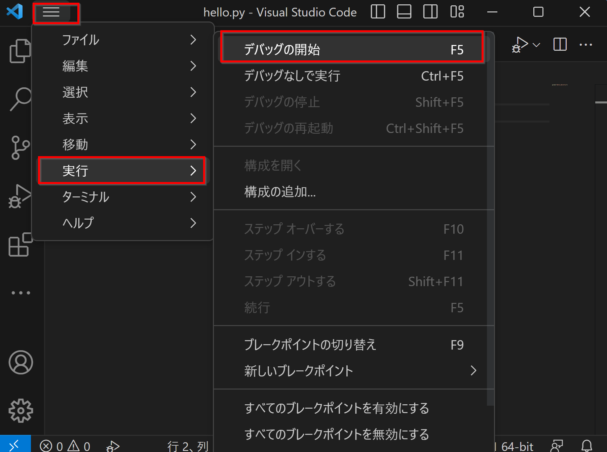
Task: Open the Manage gear icon
Action: [x=21, y=410]
